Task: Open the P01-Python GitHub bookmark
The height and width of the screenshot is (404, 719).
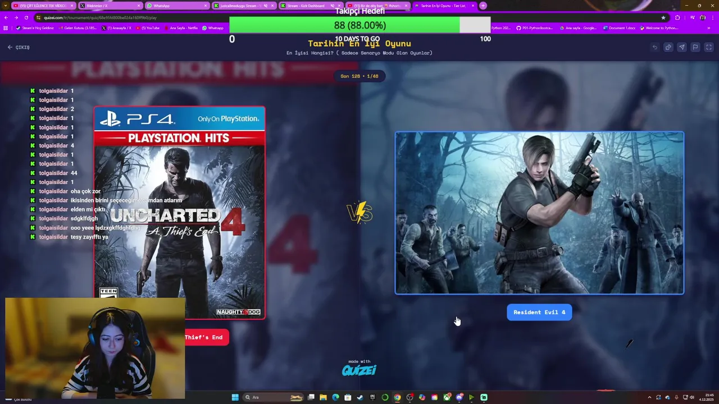Action: pos(535,28)
